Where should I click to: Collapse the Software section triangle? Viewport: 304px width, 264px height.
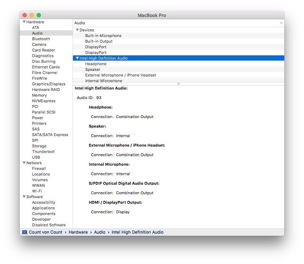(24, 196)
